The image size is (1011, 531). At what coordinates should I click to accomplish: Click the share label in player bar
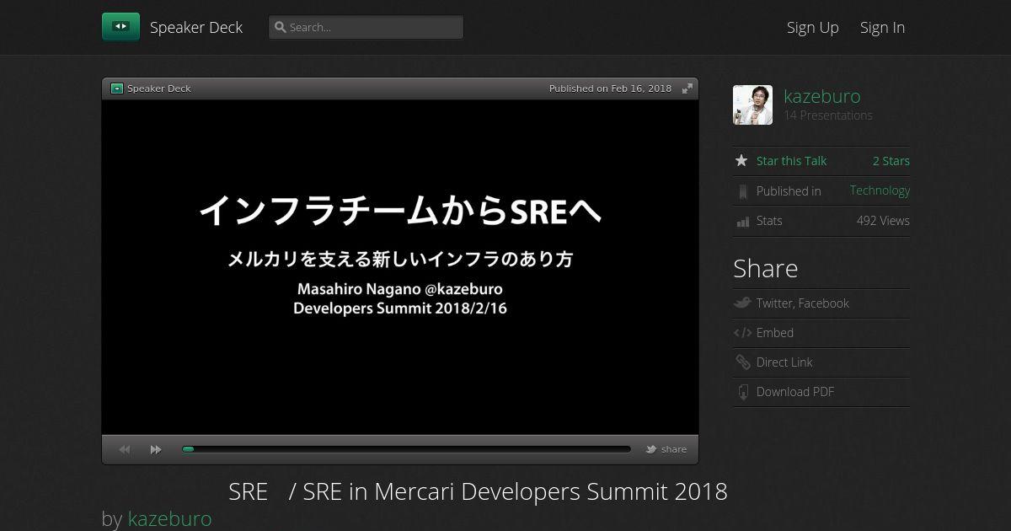(674, 449)
